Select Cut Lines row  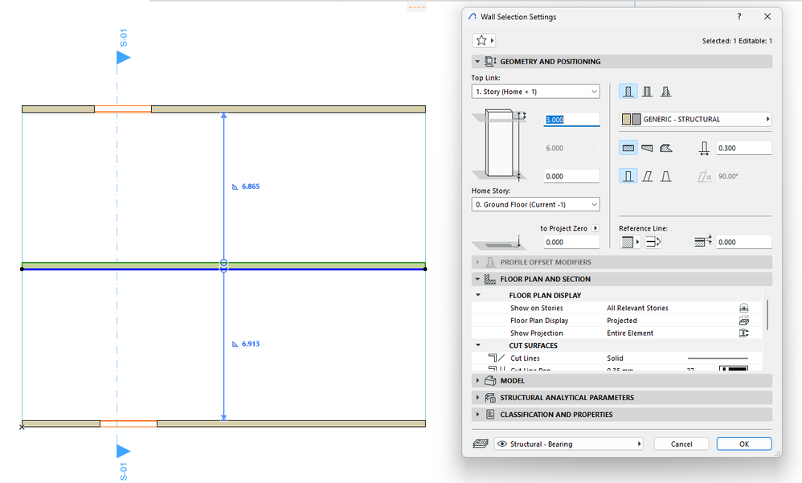point(616,358)
